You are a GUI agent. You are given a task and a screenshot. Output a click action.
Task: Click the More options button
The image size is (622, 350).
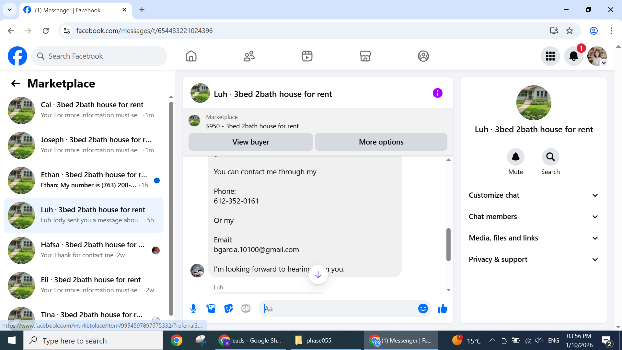point(381,142)
